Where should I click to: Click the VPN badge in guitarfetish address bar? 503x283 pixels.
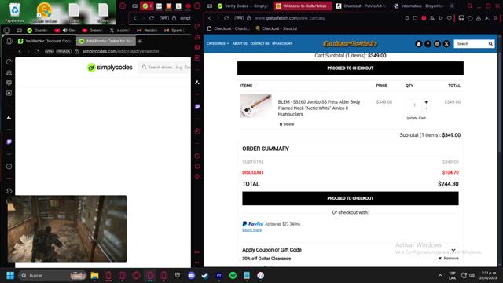point(239,18)
